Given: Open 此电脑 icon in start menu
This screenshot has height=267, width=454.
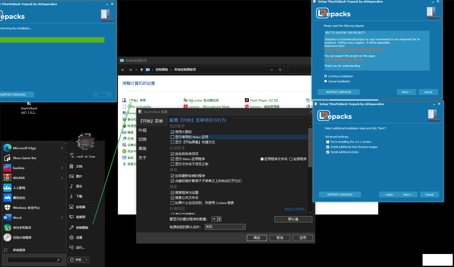Looking at the screenshot, I should coord(71,207).
